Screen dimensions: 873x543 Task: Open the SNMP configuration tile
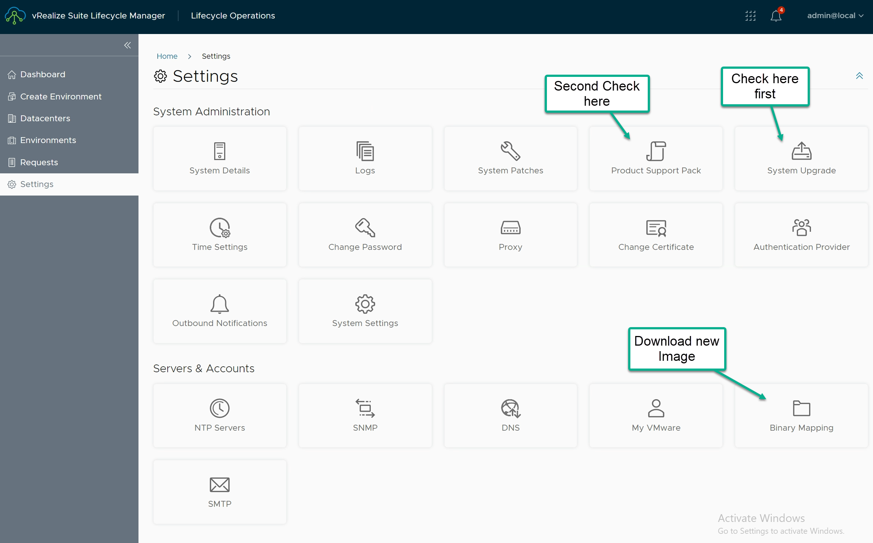pos(365,416)
